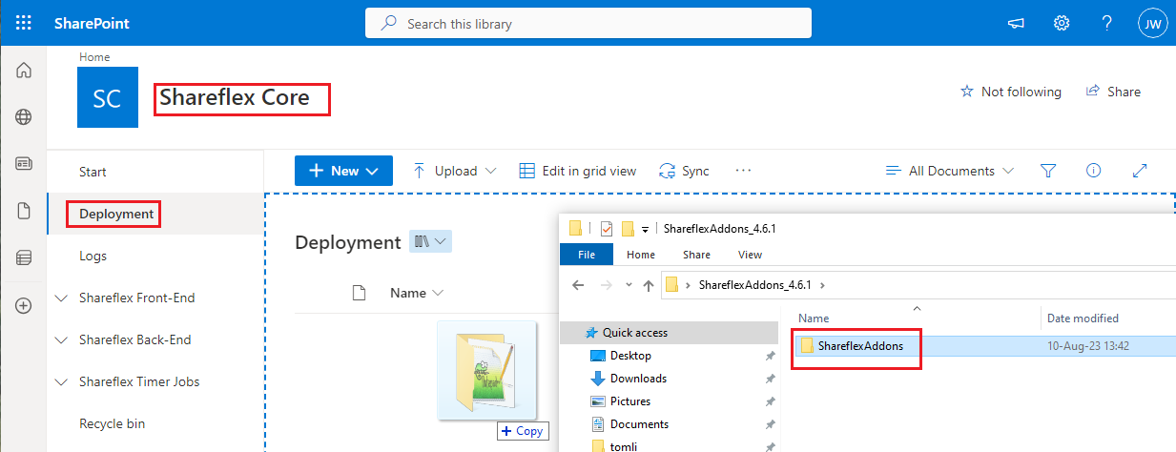Image resolution: width=1176 pixels, height=452 pixels.
Task: Click Explorer forward arrow
Action: point(605,284)
